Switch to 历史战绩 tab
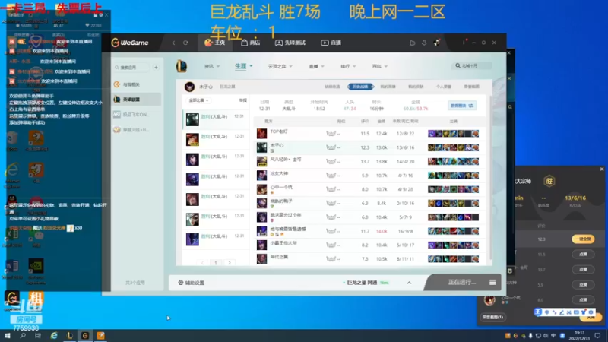The image size is (608, 342). point(360,87)
